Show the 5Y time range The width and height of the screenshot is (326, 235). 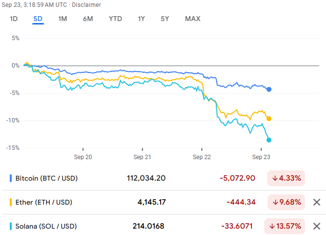point(165,19)
